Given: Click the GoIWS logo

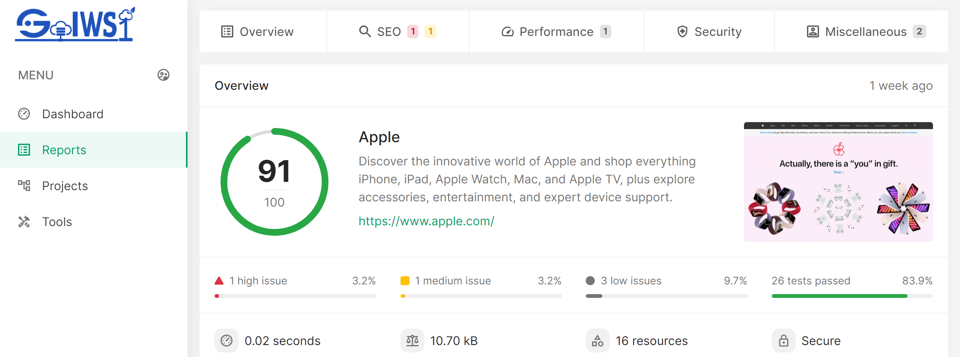Looking at the screenshot, I should [75, 25].
